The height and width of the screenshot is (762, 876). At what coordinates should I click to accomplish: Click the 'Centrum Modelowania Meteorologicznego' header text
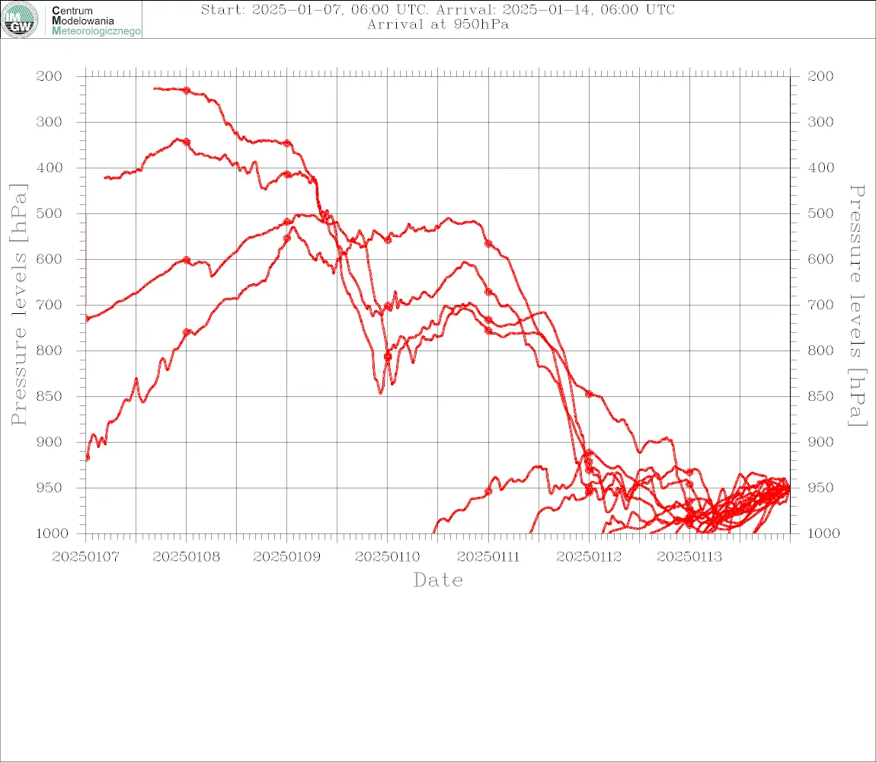[96, 21]
